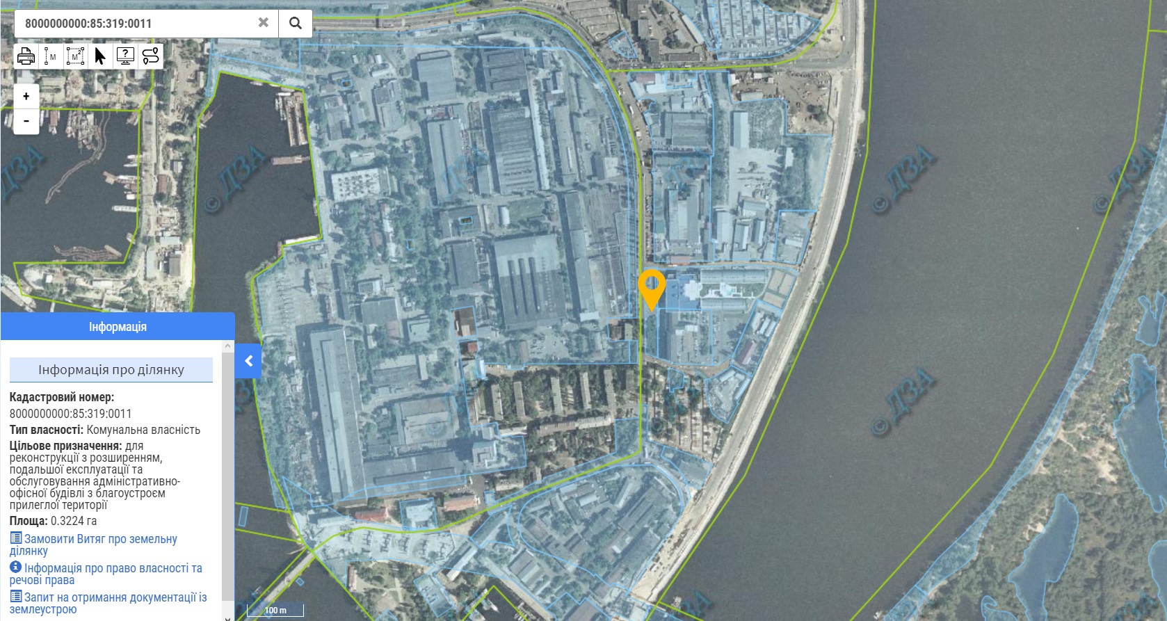Screen dimensions: 1167x621
Task: Open the Інформація panel tab
Action: click(x=118, y=326)
